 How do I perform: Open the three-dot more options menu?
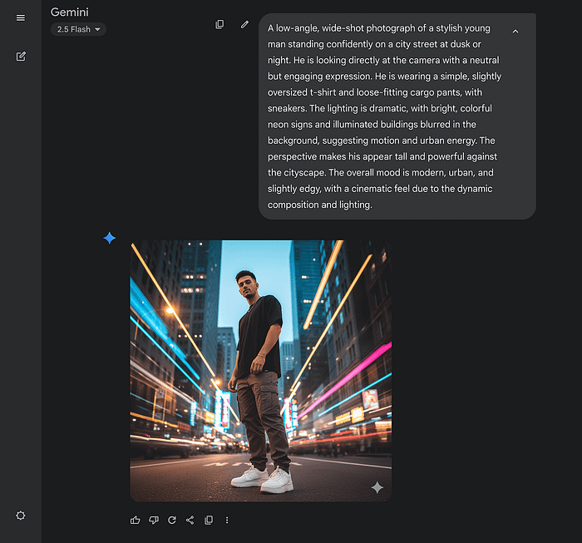point(227,521)
